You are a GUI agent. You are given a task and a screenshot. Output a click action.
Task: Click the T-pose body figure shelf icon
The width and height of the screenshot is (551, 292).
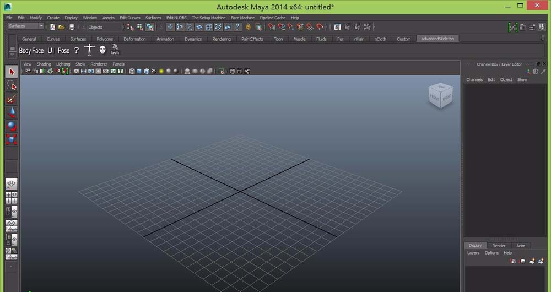[x=89, y=50]
